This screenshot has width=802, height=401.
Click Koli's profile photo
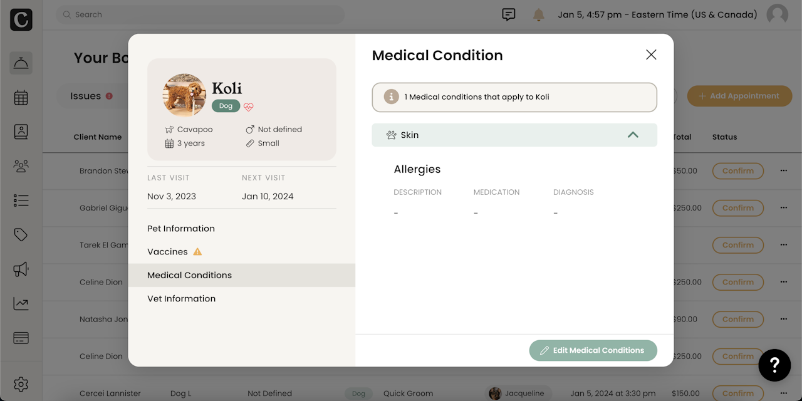[x=184, y=95]
